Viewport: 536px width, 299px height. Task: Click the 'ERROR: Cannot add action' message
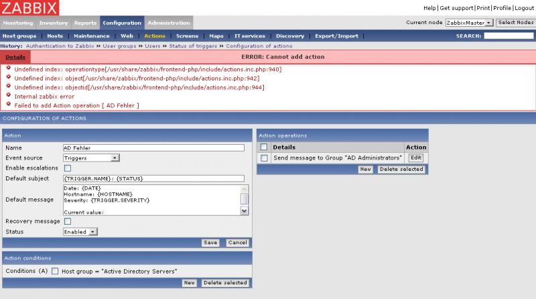pyautogui.click(x=283, y=57)
